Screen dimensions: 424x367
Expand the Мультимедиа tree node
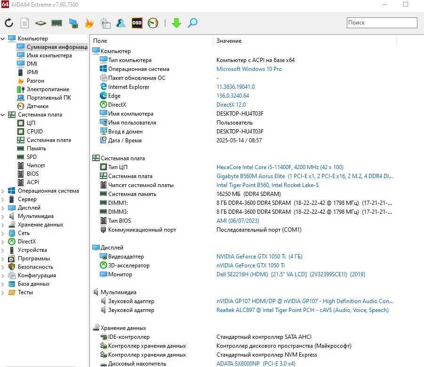[3, 216]
